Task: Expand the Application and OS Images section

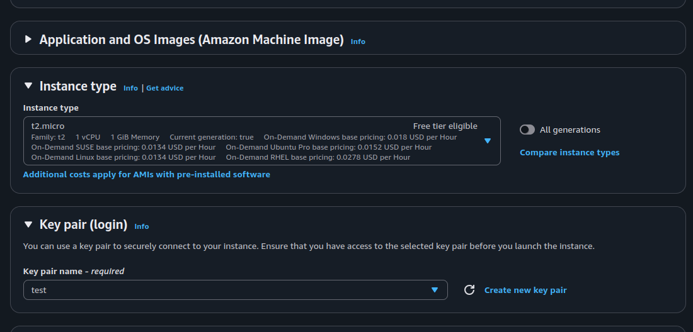Action: click(28, 39)
